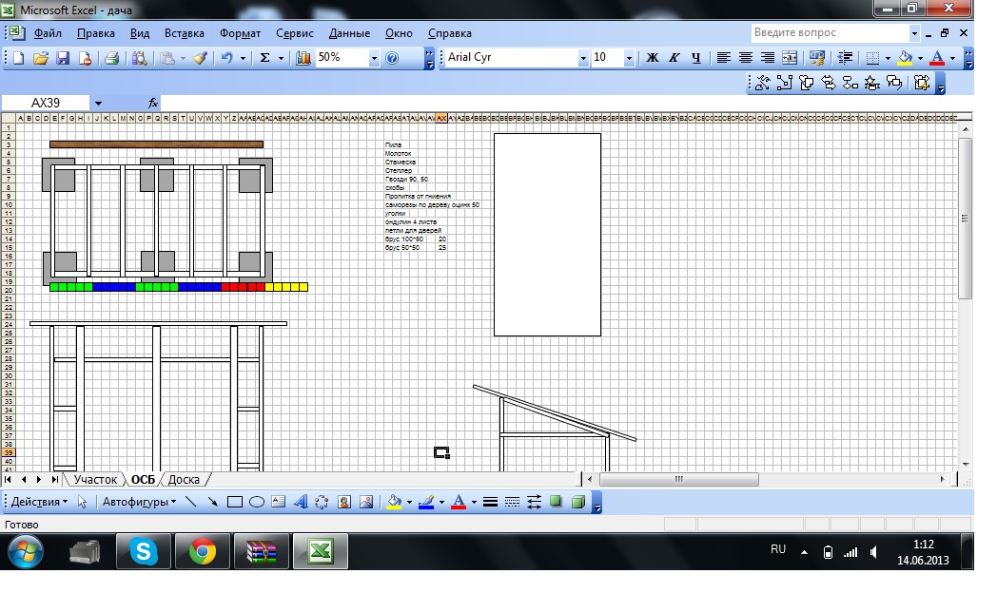This screenshot has width=997, height=593.
Task: Toggle Italic formatting (К)
Action: [x=674, y=58]
